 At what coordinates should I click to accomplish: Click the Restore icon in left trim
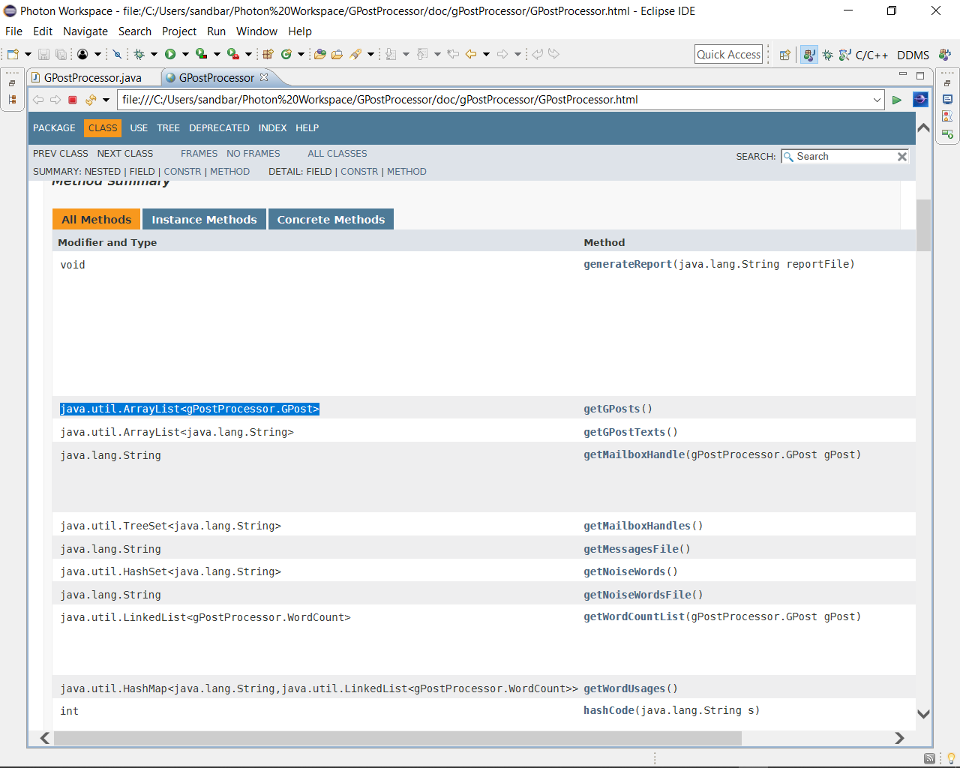(12, 83)
